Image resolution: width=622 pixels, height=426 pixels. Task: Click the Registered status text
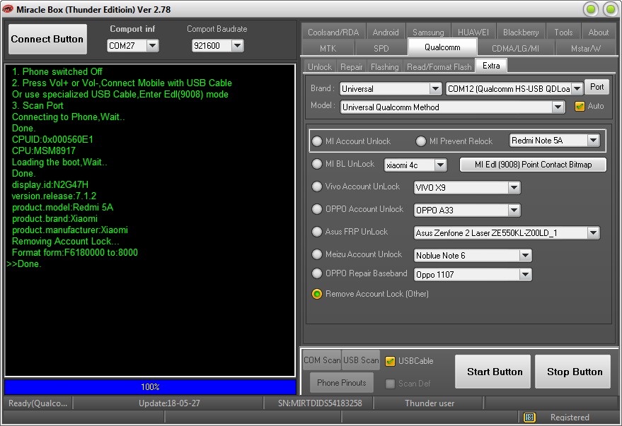point(570,418)
